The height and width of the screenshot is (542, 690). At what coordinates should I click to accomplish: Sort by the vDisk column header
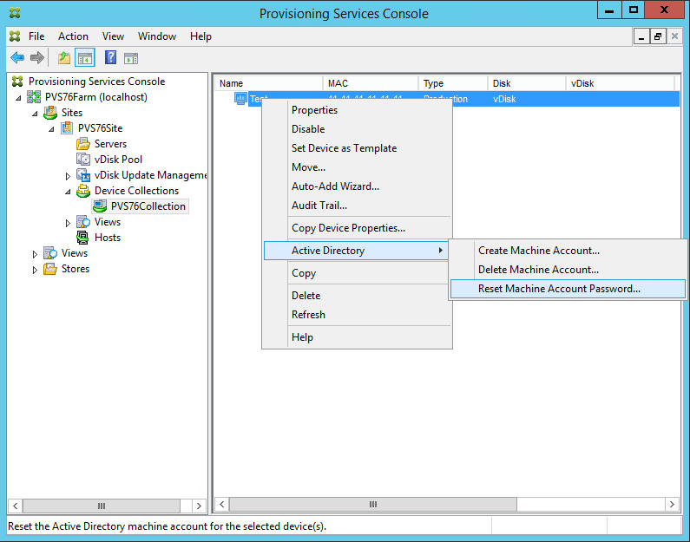620,83
